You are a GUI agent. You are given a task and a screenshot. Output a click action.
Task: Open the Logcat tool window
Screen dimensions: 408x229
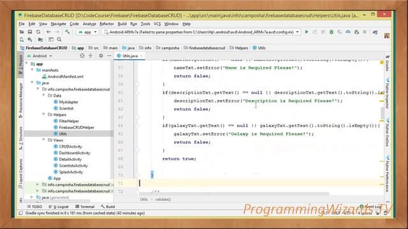59,207
